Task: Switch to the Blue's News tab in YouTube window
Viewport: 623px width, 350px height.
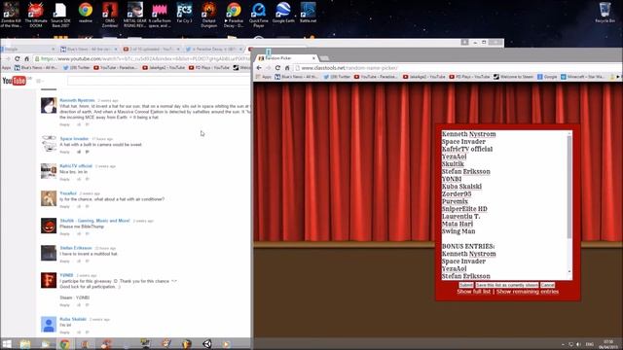Action: click(89, 50)
